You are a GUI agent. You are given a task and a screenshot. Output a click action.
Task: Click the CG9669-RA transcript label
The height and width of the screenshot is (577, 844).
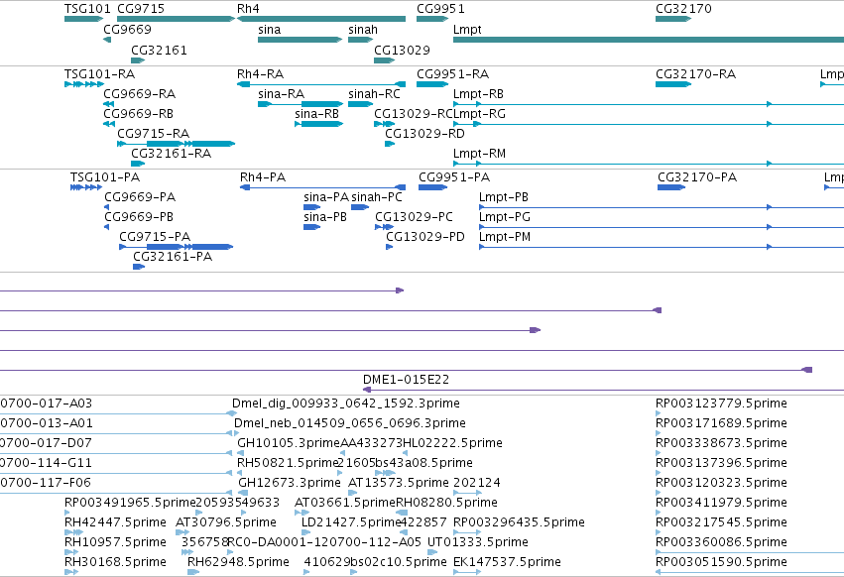tap(140, 94)
